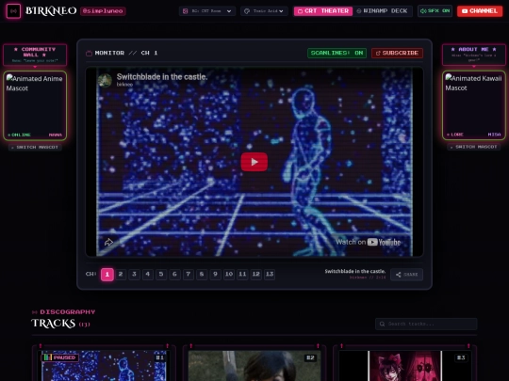
Task: Select channel 9
Action: tap(215, 275)
